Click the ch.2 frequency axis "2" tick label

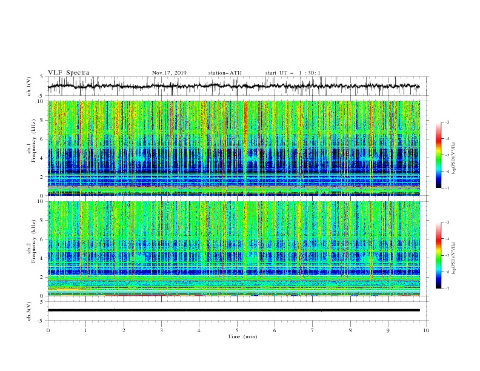(42, 277)
